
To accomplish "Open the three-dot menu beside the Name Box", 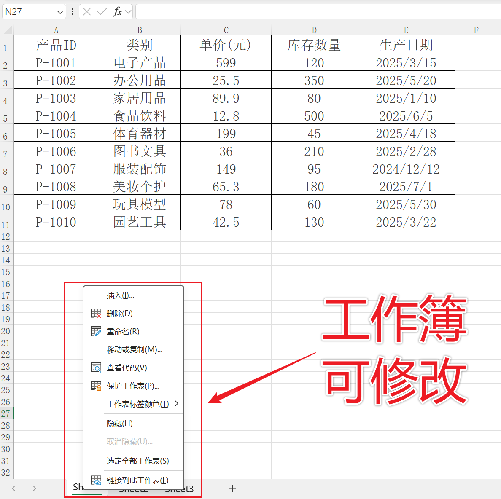I will tap(73, 11).
